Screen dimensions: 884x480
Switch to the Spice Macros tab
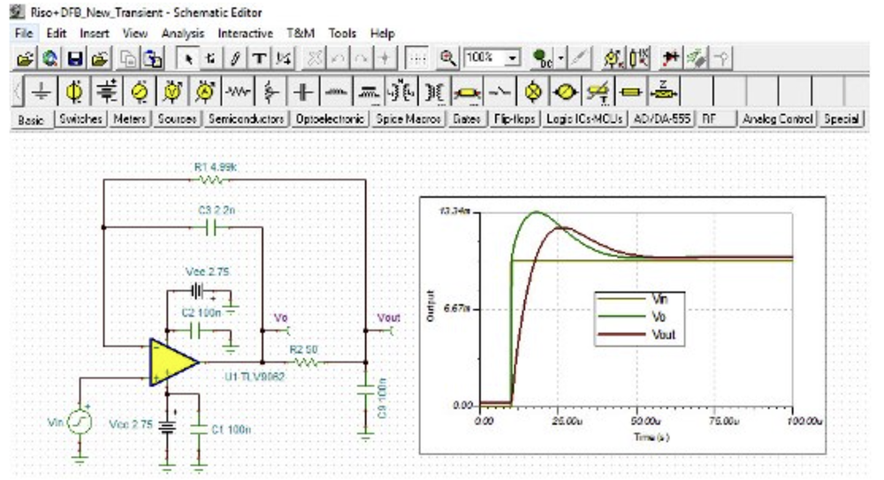408,119
